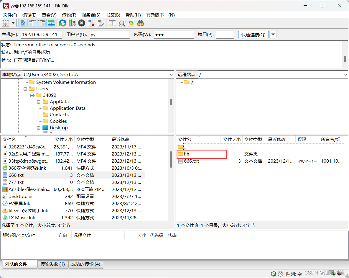Select the remote root folder in tree
Image resolution: width=349 pixels, height=278 pixels.
point(189,82)
